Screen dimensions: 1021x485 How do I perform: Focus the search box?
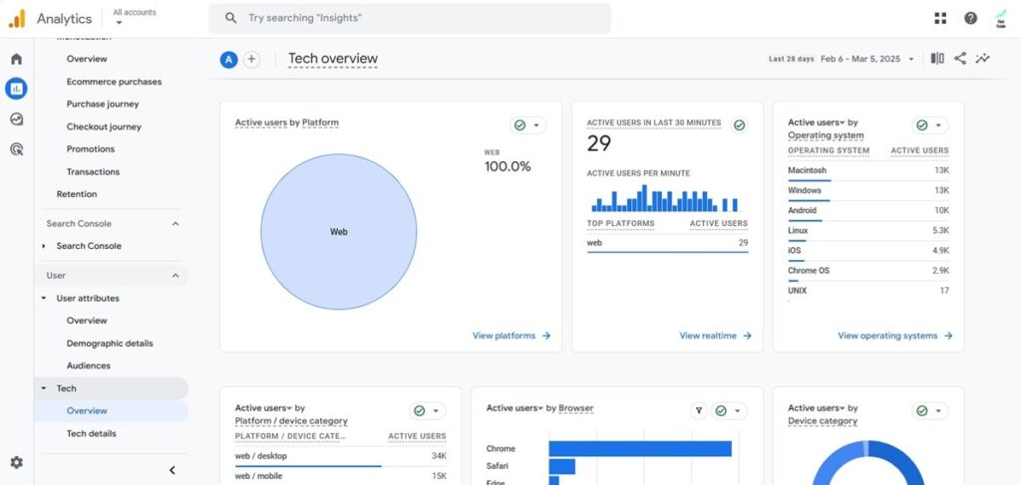pos(410,18)
